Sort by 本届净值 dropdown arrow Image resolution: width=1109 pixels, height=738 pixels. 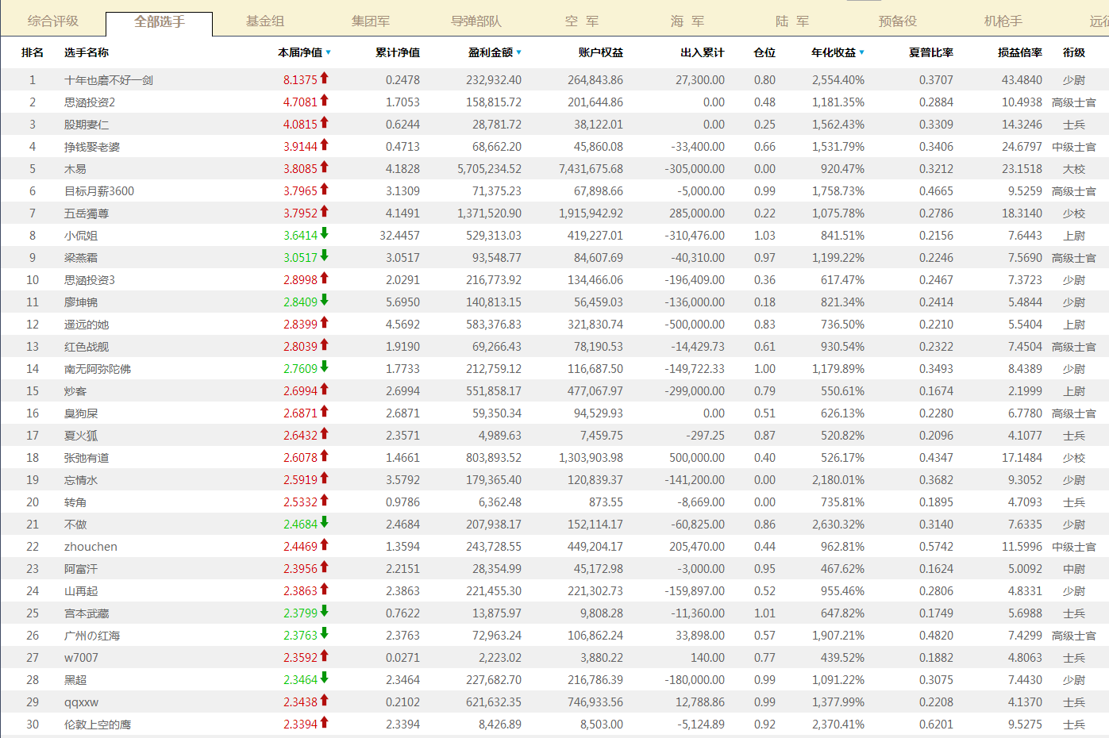[x=329, y=53]
